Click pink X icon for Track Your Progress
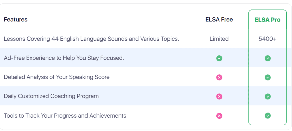 click(219, 116)
